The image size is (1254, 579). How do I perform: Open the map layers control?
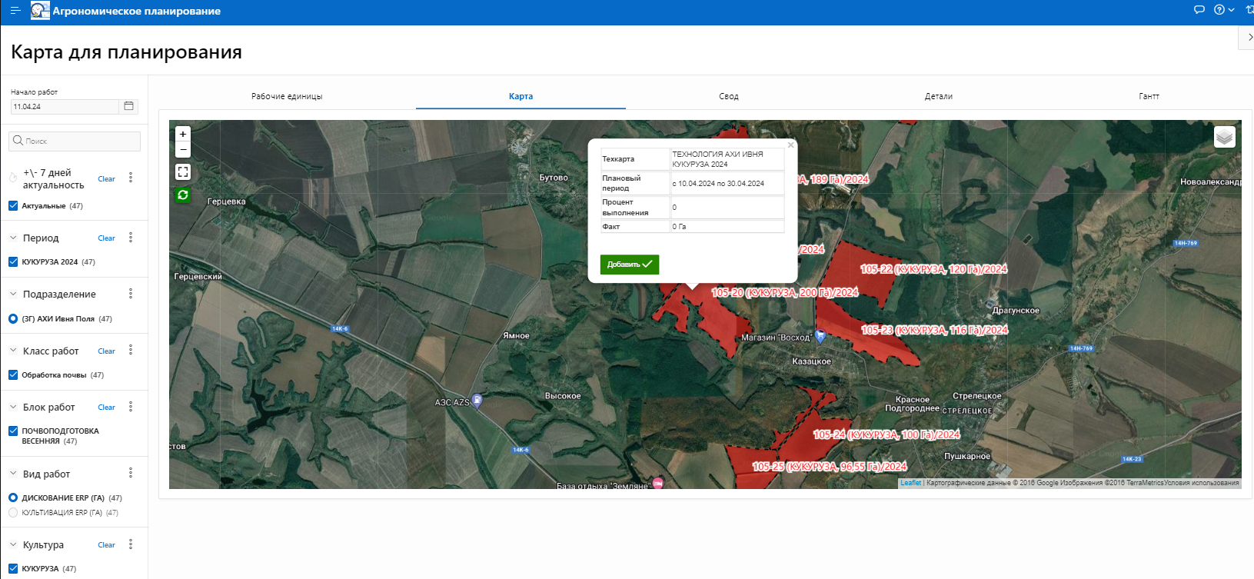click(1224, 137)
